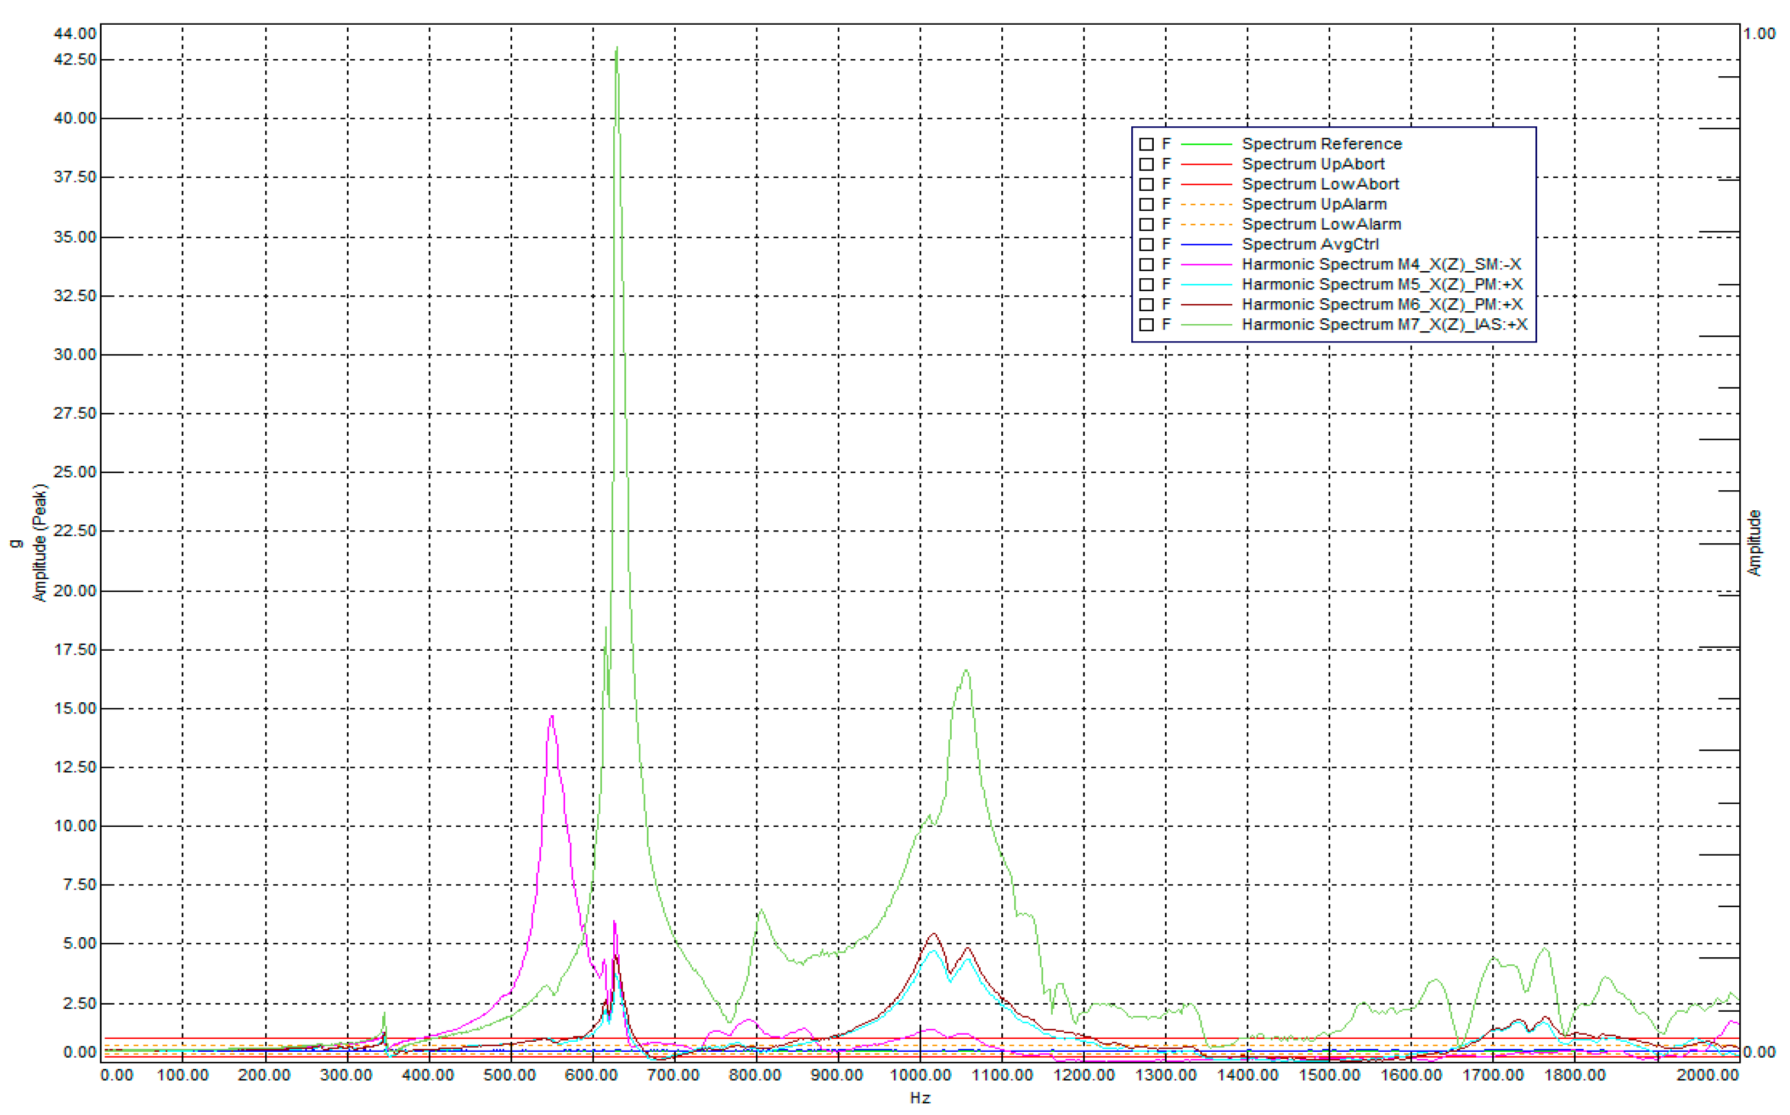Click the 1000.00 tick label on x-axis

point(920,1075)
